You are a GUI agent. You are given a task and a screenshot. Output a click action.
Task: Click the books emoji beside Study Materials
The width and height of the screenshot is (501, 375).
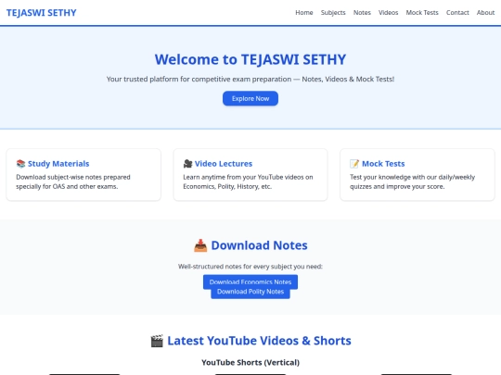(20, 164)
